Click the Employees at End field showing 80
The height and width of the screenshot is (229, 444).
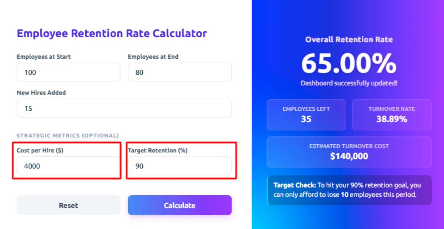[x=179, y=72]
